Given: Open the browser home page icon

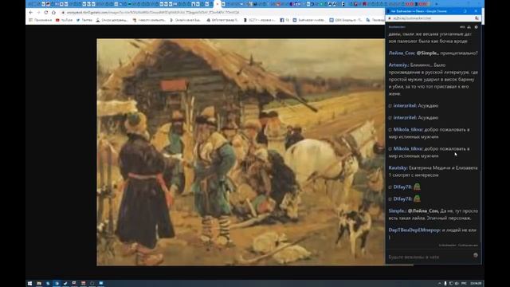Looking at the screenshot, I should (53, 13).
